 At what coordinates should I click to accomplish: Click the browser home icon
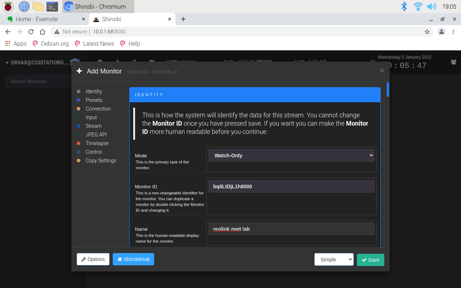(42, 32)
